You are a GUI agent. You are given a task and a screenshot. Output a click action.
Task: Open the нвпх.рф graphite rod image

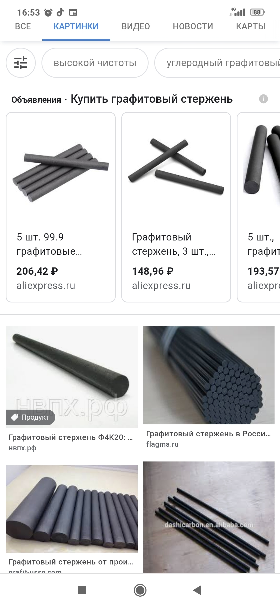[x=72, y=377]
